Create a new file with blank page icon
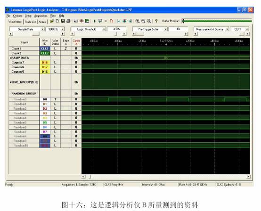 57,21
